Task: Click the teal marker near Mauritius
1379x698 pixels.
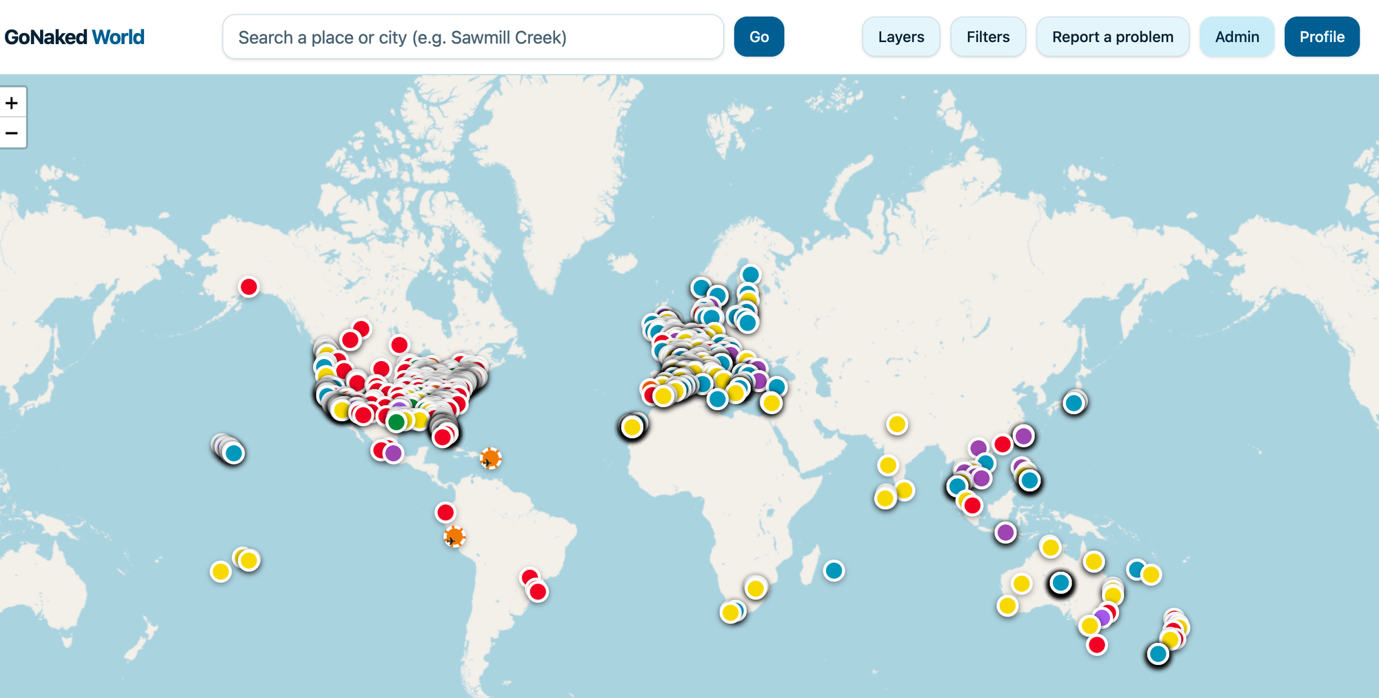Action: point(834,571)
